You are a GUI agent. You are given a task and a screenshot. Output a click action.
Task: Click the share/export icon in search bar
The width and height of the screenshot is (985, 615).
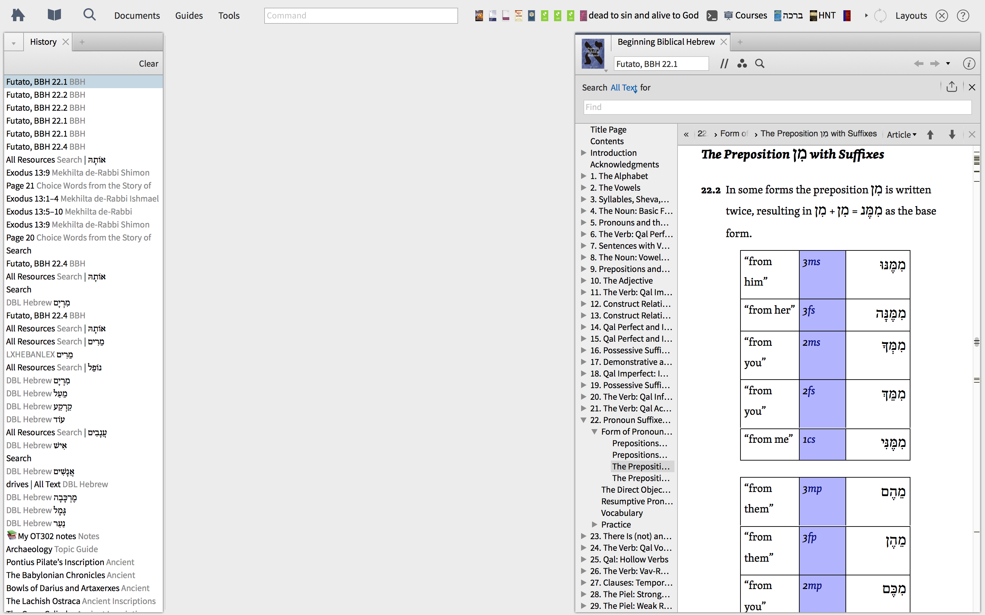[951, 87]
